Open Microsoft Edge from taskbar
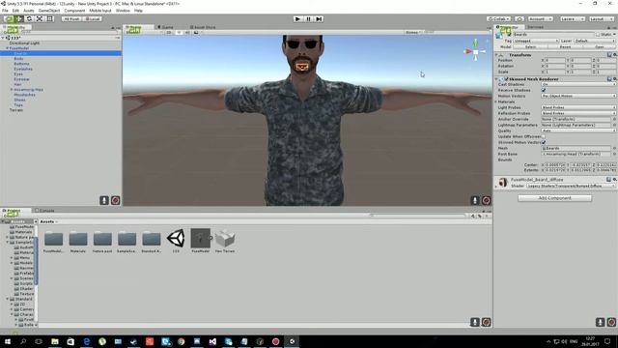This screenshot has height=348, width=618. pos(86,341)
